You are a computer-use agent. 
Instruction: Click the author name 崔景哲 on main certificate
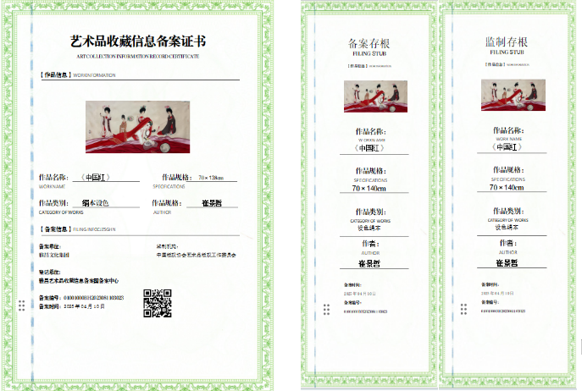click(x=211, y=203)
